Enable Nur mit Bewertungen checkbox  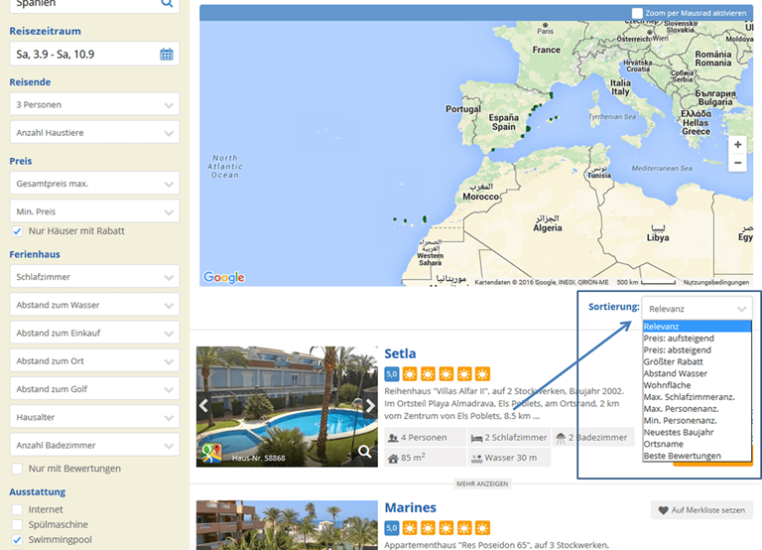tap(17, 469)
